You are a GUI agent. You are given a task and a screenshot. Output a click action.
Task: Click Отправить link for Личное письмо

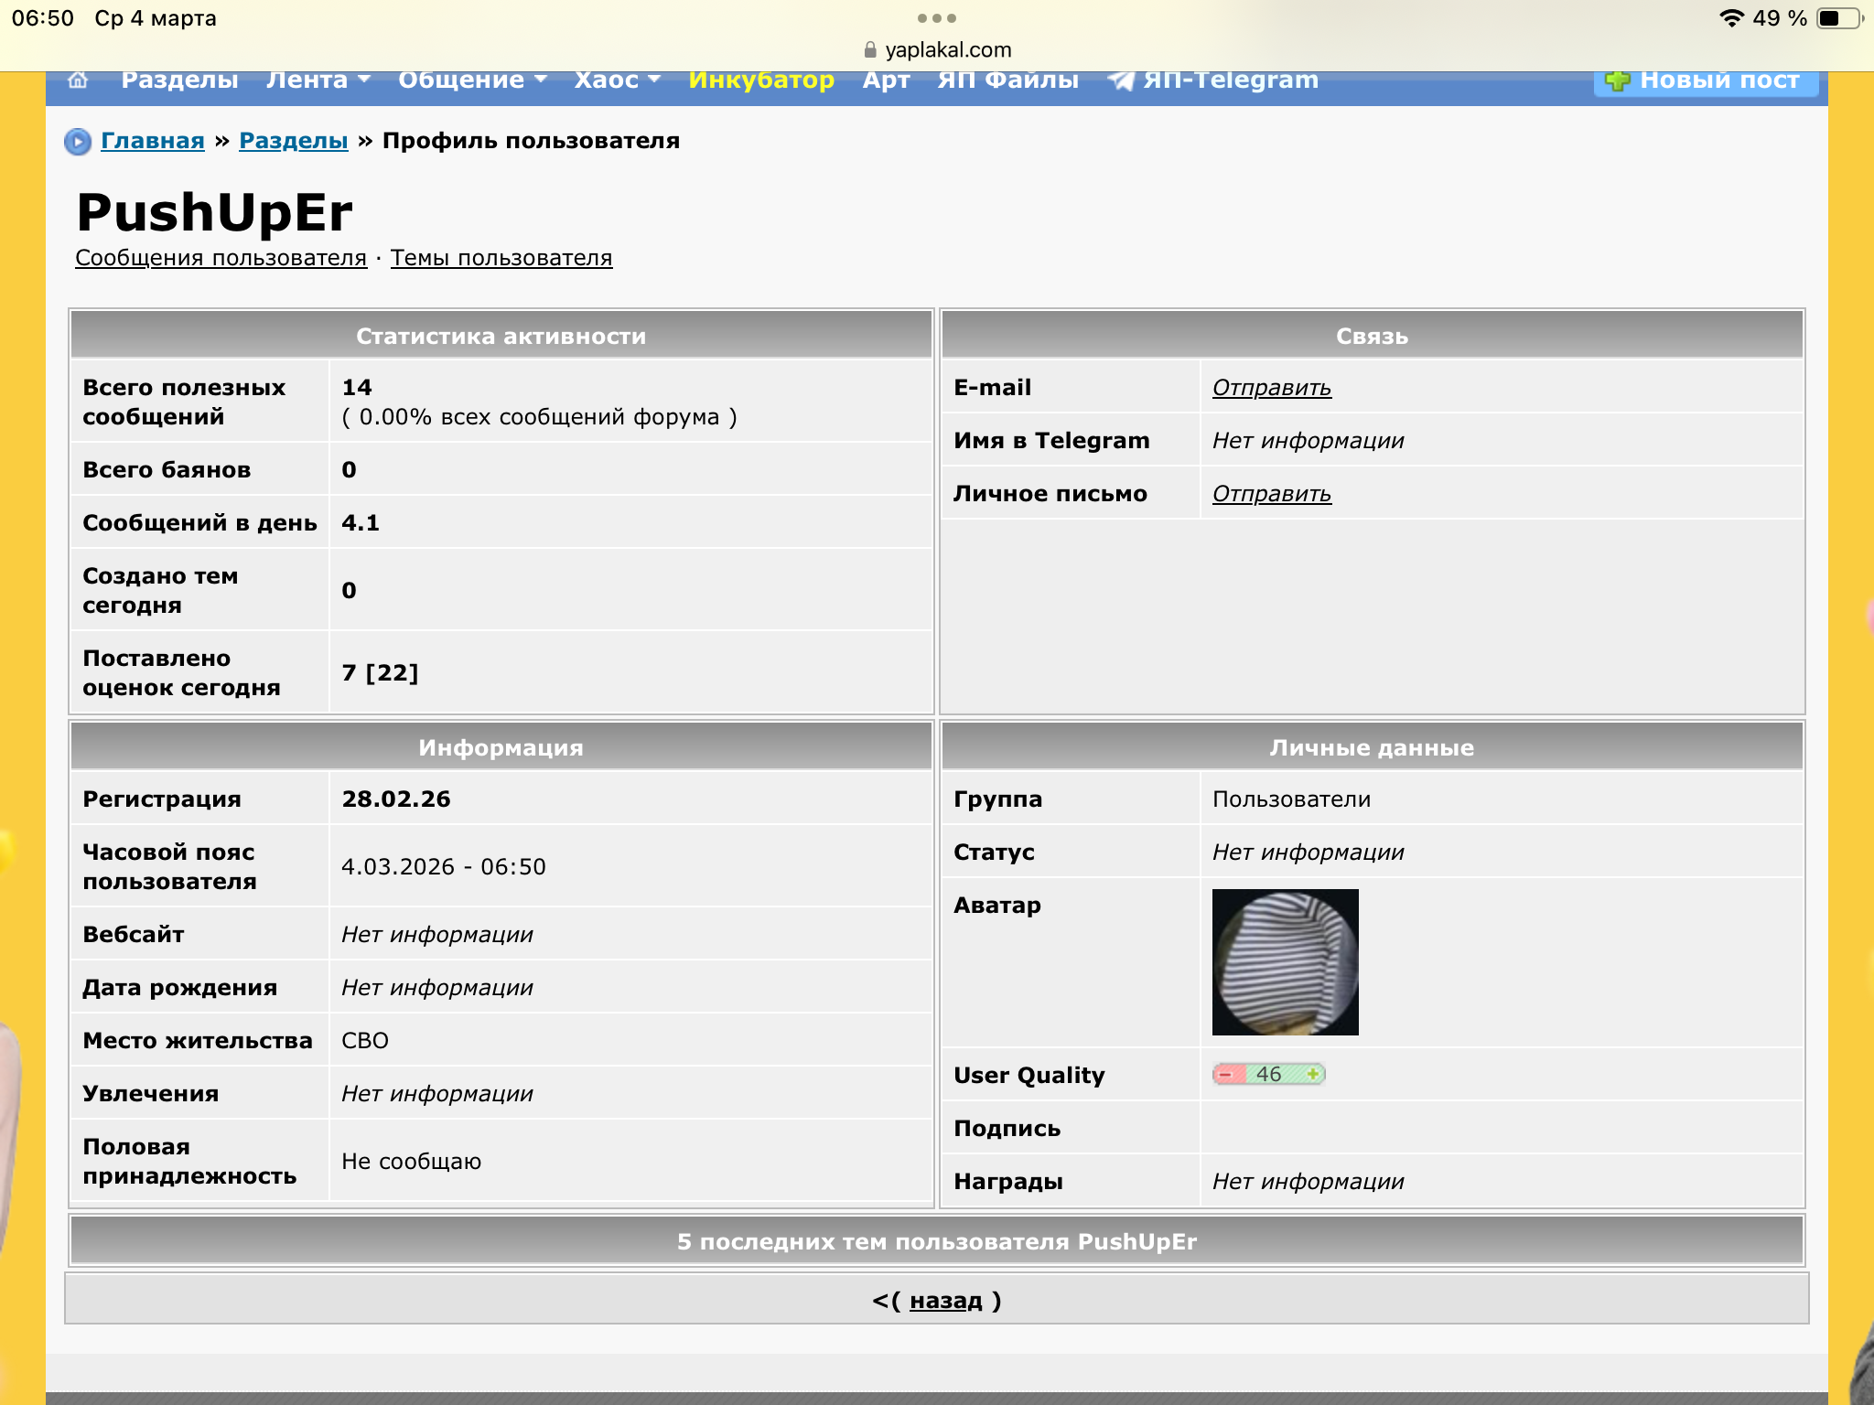[1272, 494]
